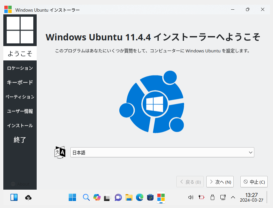Select the 終了 step in sidebar
The image size is (273, 208).
[x=20, y=140]
